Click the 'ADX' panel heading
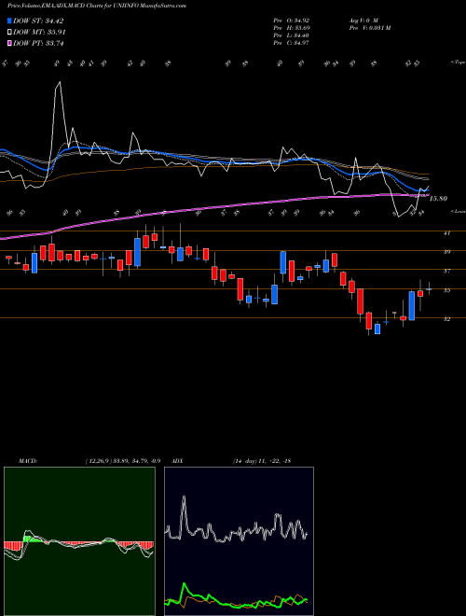Screen dimensions: 466x616 click(178, 461)
